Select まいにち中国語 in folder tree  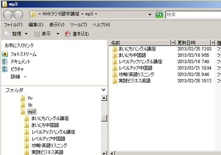point(45,125)
